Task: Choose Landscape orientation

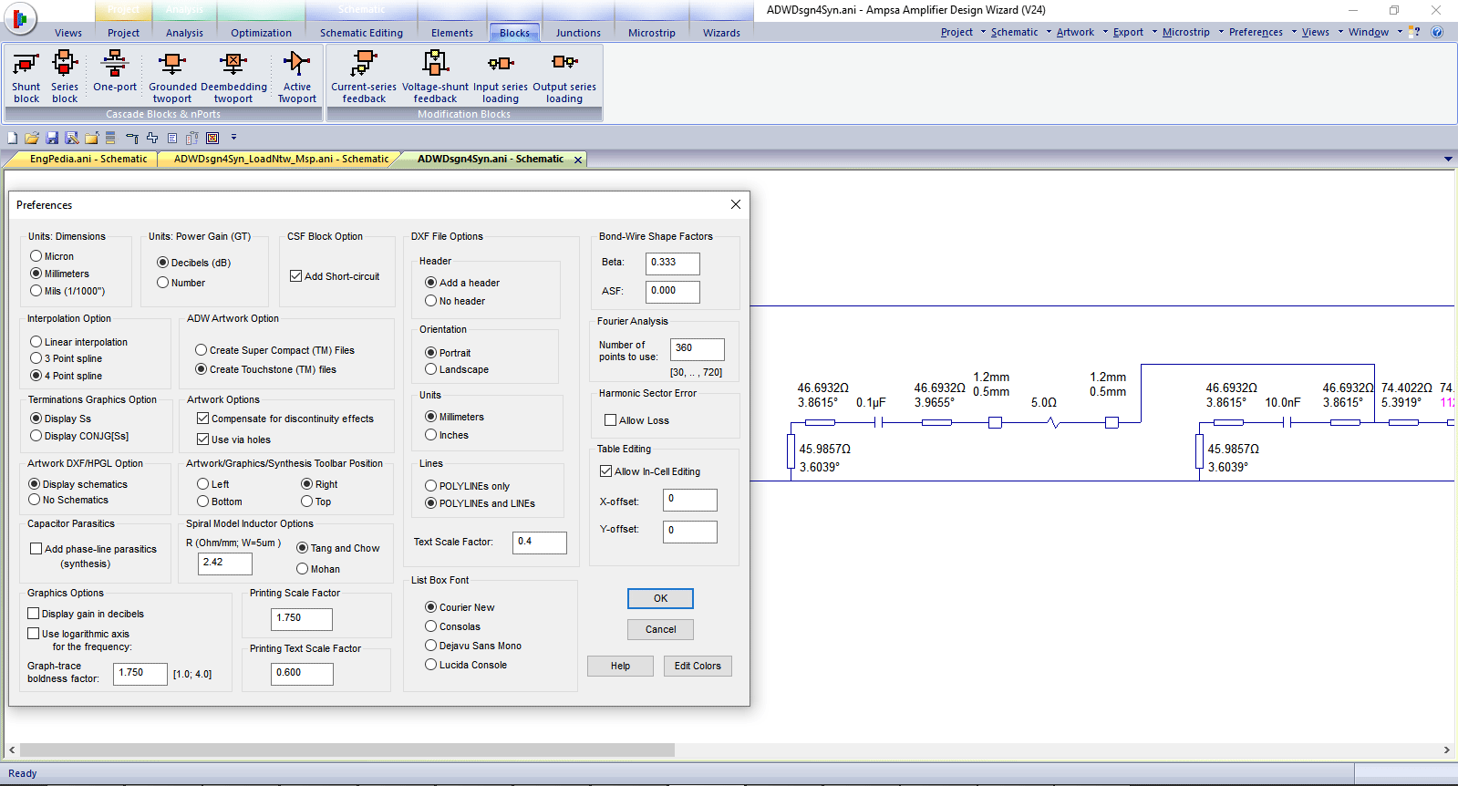Action: click(431, 369)
